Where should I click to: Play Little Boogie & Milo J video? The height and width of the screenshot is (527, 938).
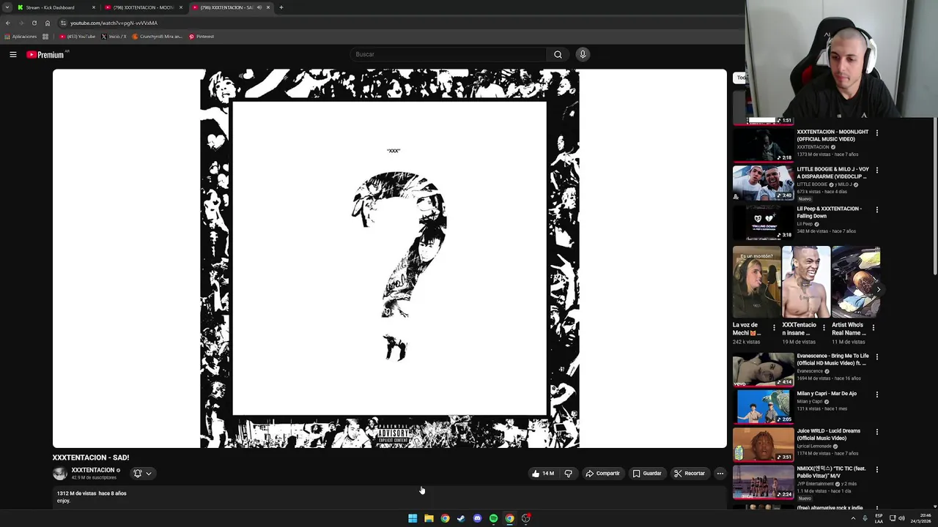(x=763, y=182)
